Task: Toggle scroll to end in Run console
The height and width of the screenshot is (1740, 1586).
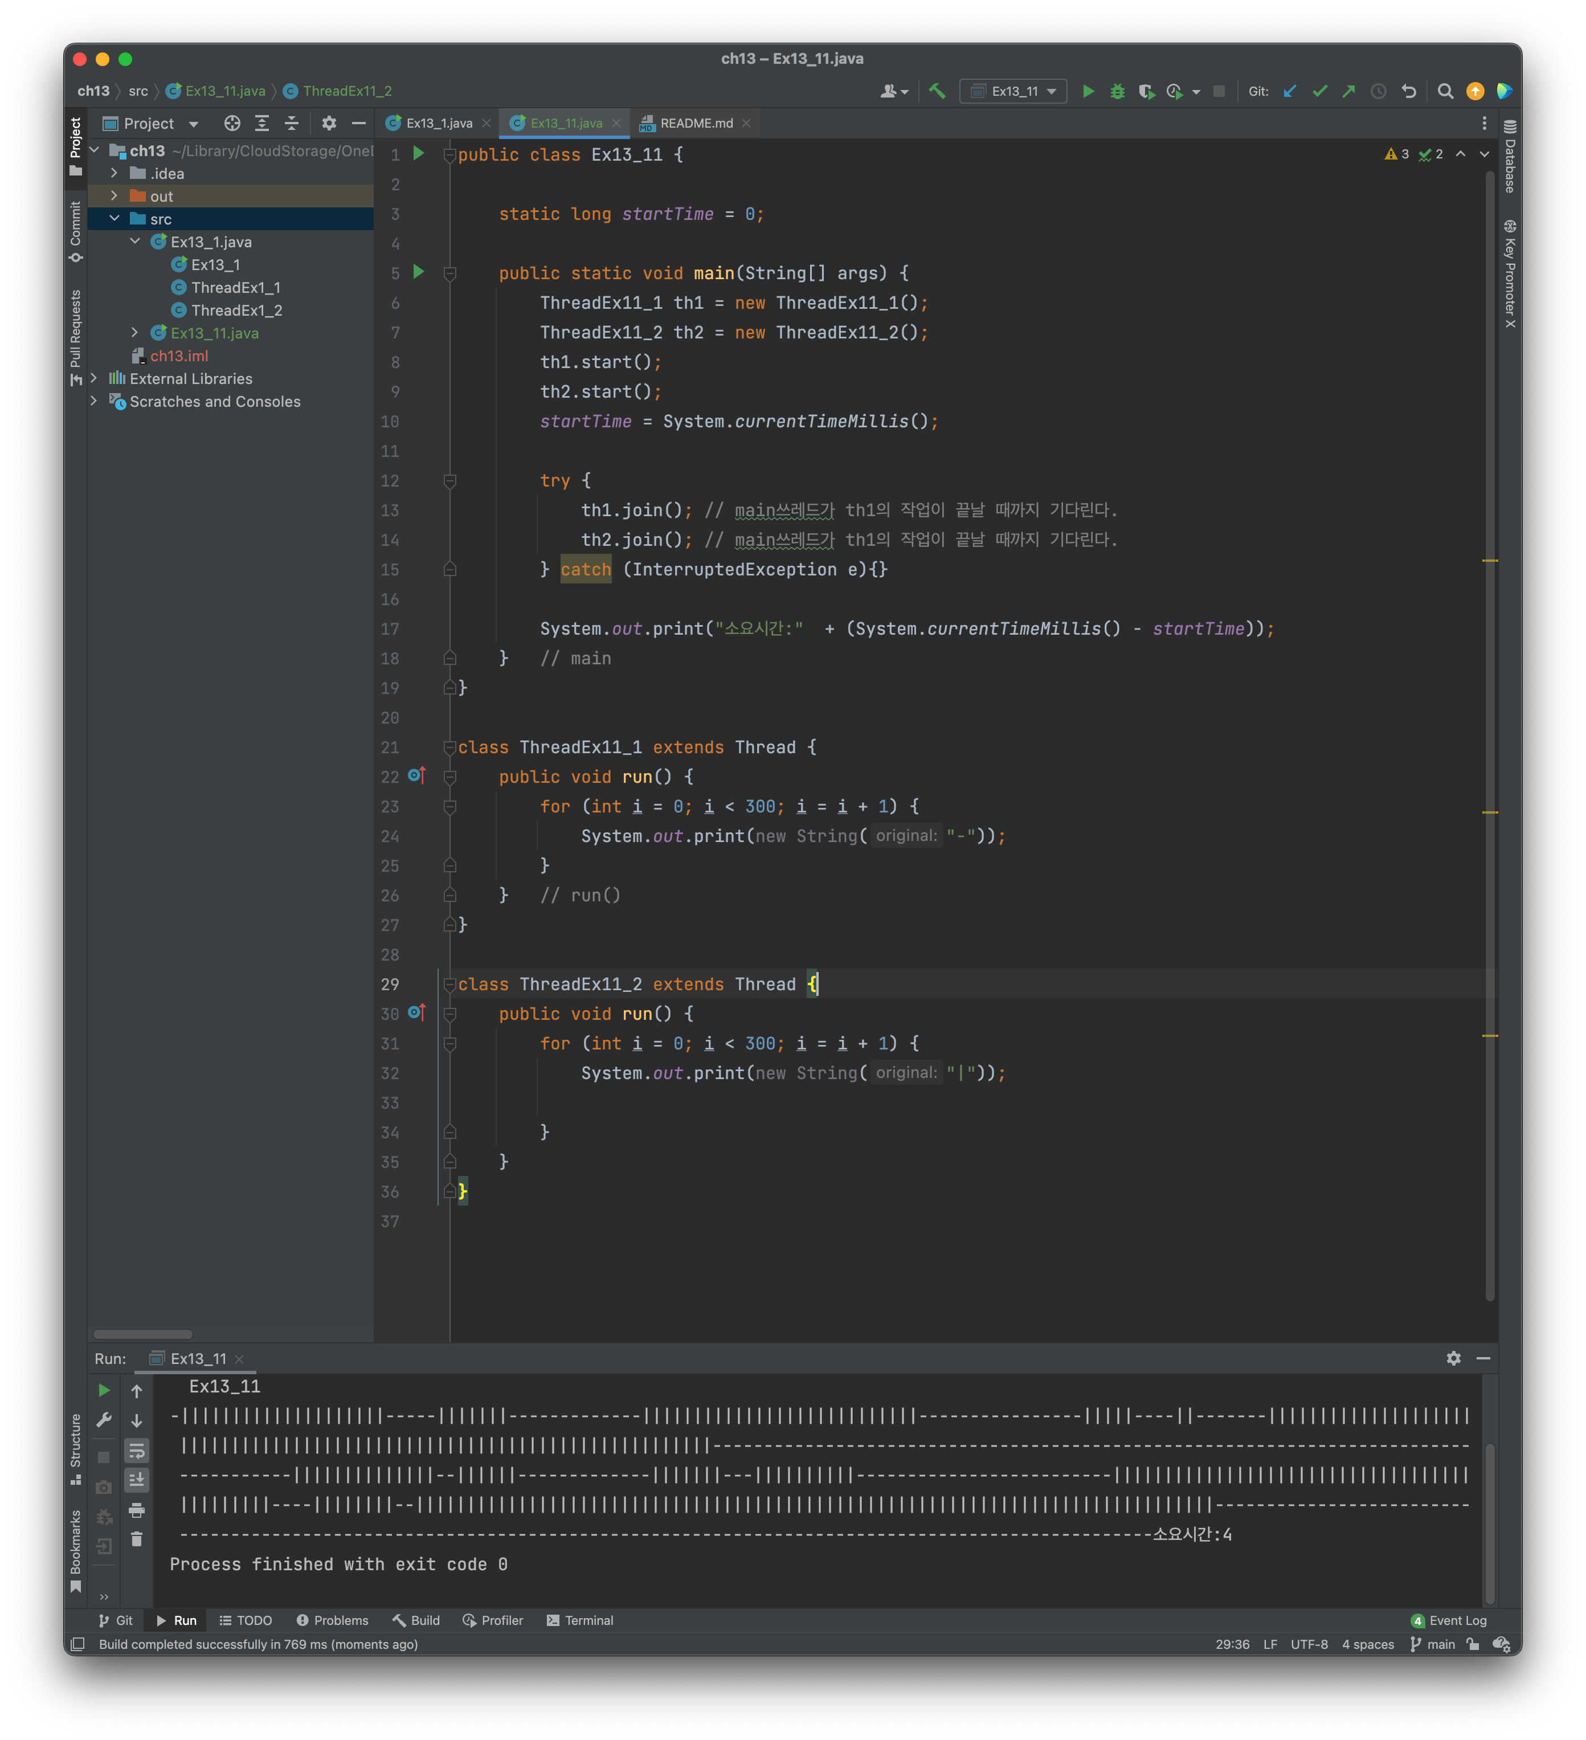Action: (x=136, y=1480)
